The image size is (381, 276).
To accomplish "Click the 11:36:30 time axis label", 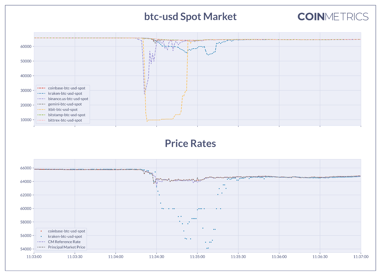I will (320, 257).
